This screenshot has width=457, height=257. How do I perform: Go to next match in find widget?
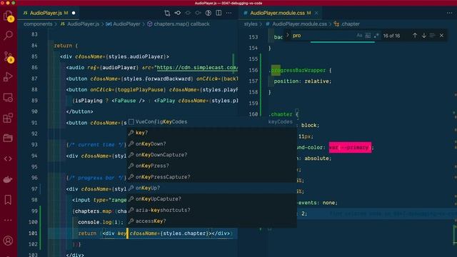pos(423,36)
